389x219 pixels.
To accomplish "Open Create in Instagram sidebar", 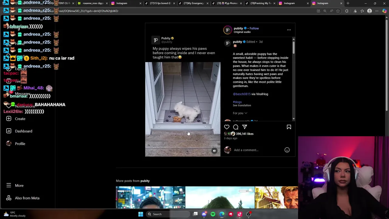I will pyautogui.click(x=20, y=119).
